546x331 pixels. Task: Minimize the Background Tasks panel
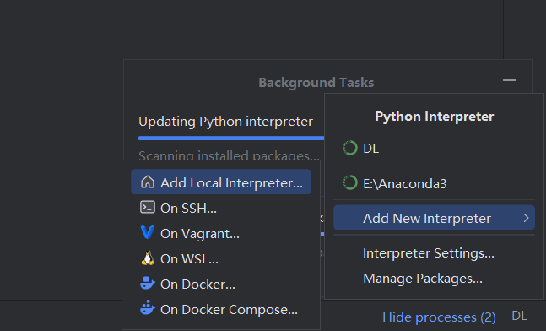pyautogui.click(x=510, y=80)
